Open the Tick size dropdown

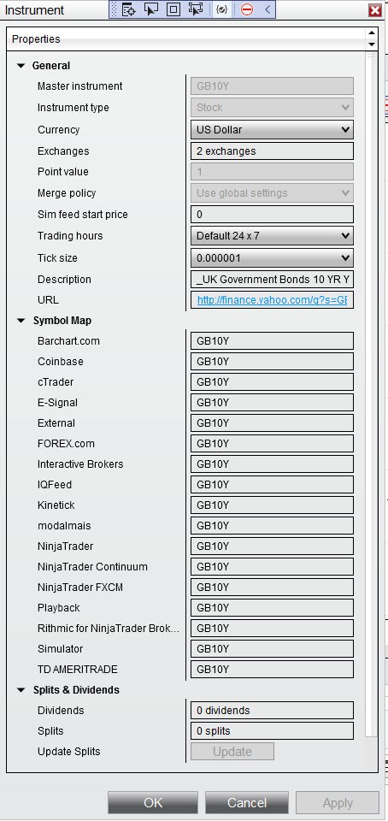click(x=272, y=257)
